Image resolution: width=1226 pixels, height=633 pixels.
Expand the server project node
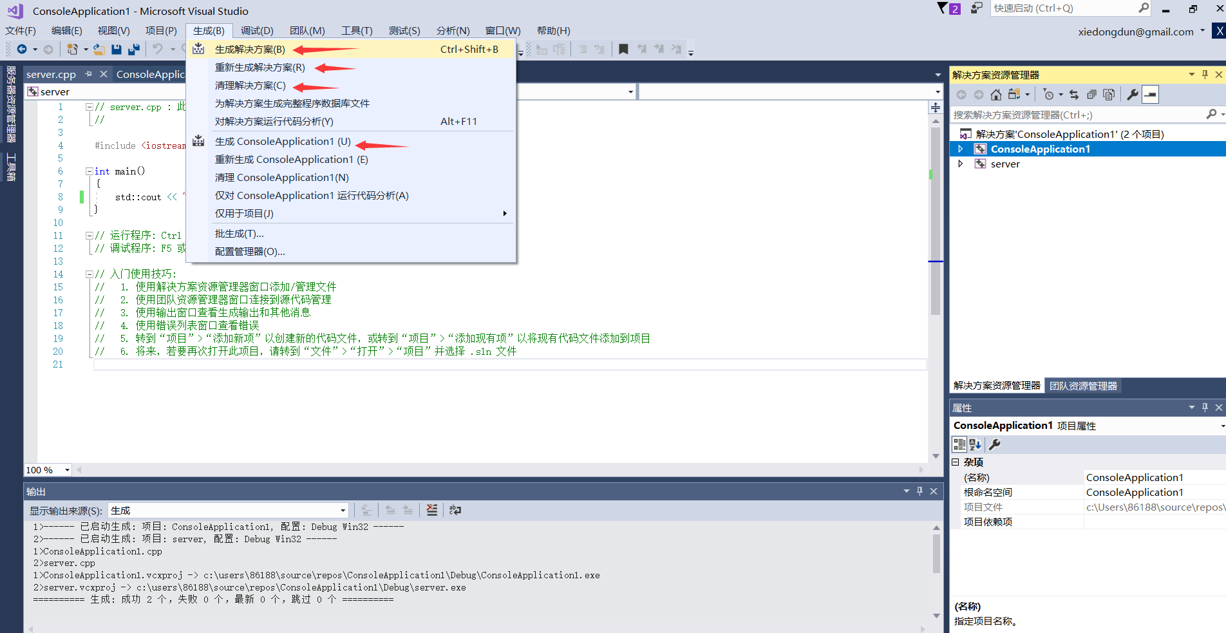click(x=961, y=164)
